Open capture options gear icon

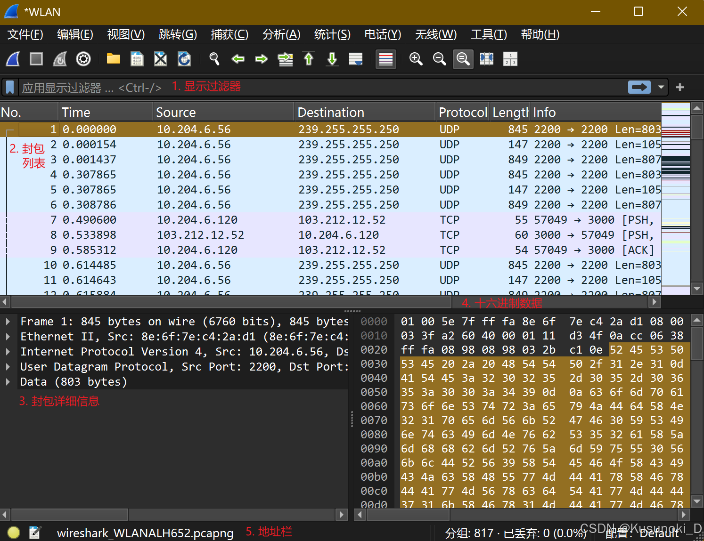point(83,59)
